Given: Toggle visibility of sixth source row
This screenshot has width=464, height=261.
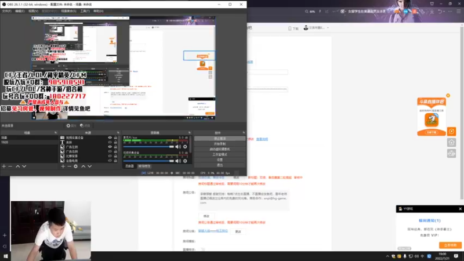Looking at the screenshot, I should [110, 161].
